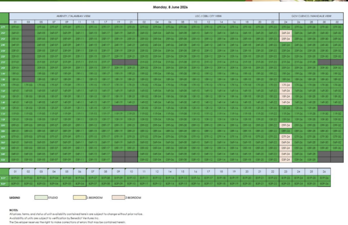Click the Amenity / Talamban View header

click(x=73, y=16)
